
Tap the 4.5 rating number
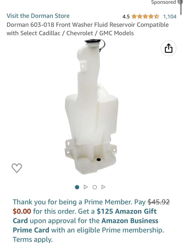tap(126, 17)
